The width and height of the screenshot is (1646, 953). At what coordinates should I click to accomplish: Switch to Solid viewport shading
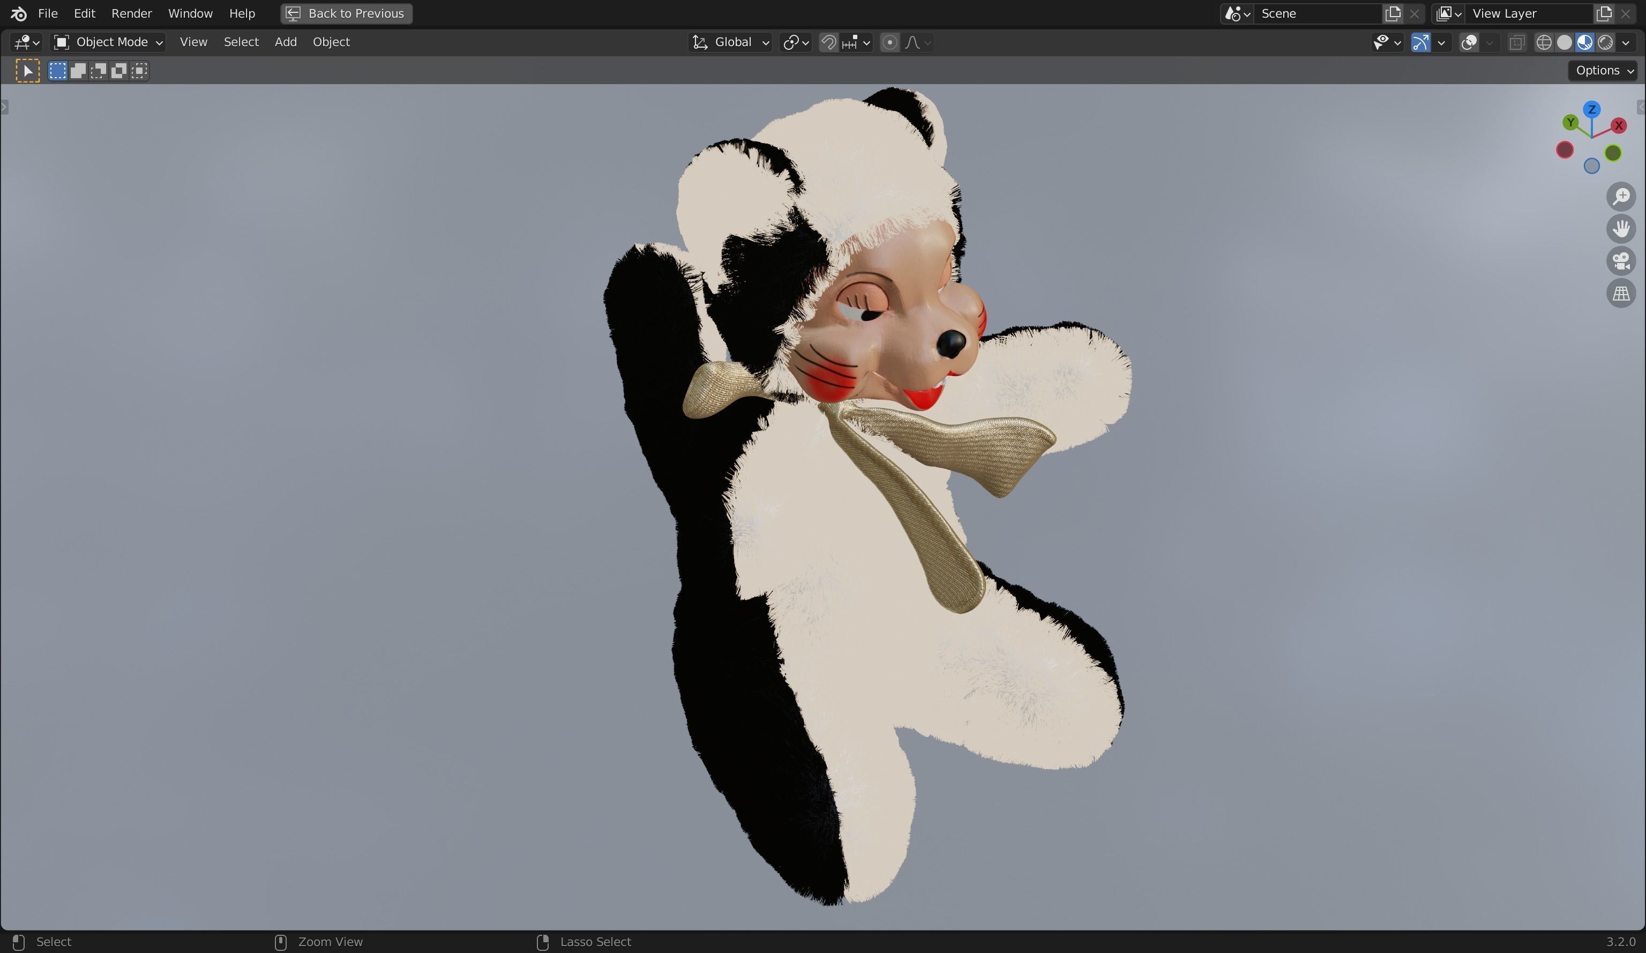[1565, 42]
